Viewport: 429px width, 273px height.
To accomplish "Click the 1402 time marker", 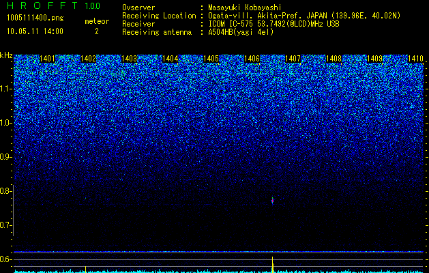I will [x=89, y=59].
